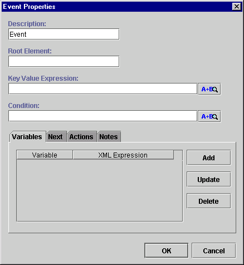Image resolution: width=244 pixels, height=265 pixels.
Task: Switch to the Variables tab
Action: click(x=27, y=137)
